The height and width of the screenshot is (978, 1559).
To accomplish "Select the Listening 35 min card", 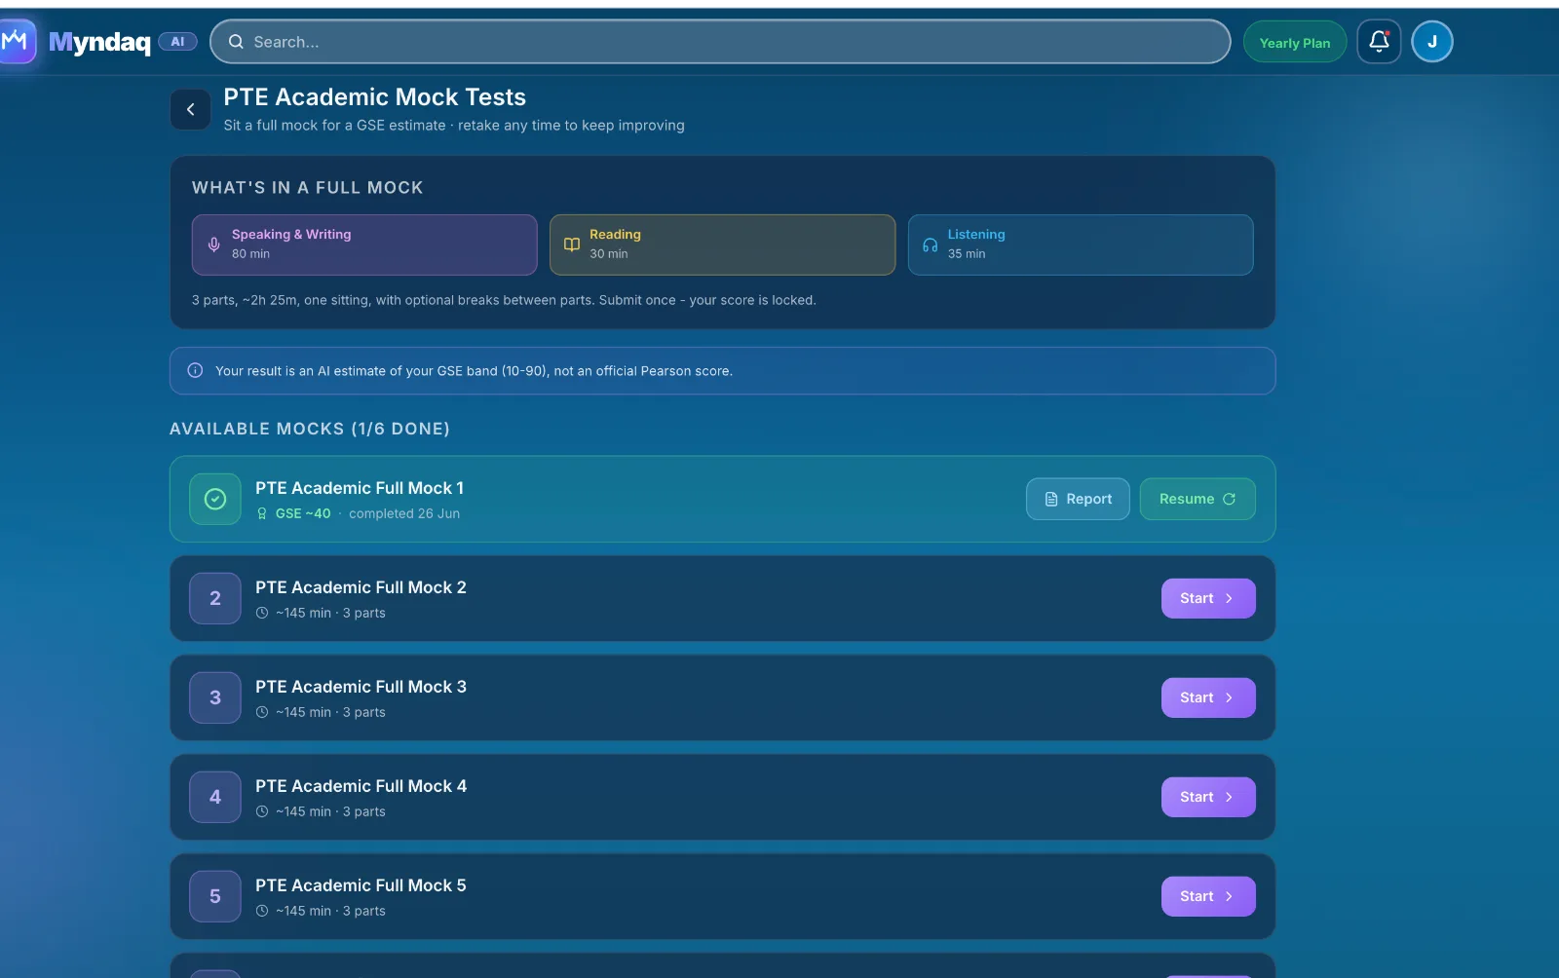I will pos(1081,244).
